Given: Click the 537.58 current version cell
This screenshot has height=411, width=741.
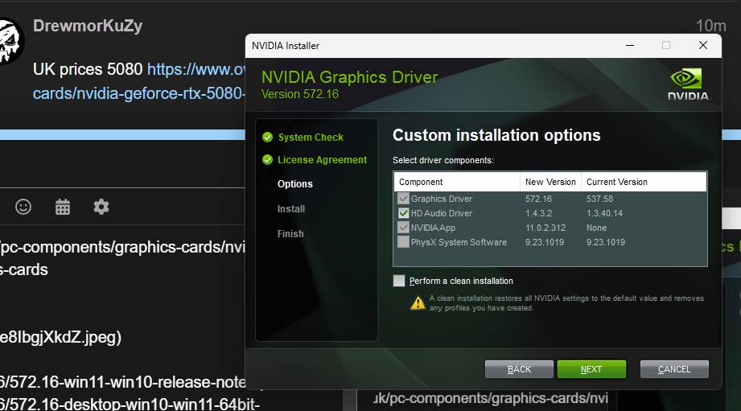Looking at the screenshot, I should pos(599,199).
